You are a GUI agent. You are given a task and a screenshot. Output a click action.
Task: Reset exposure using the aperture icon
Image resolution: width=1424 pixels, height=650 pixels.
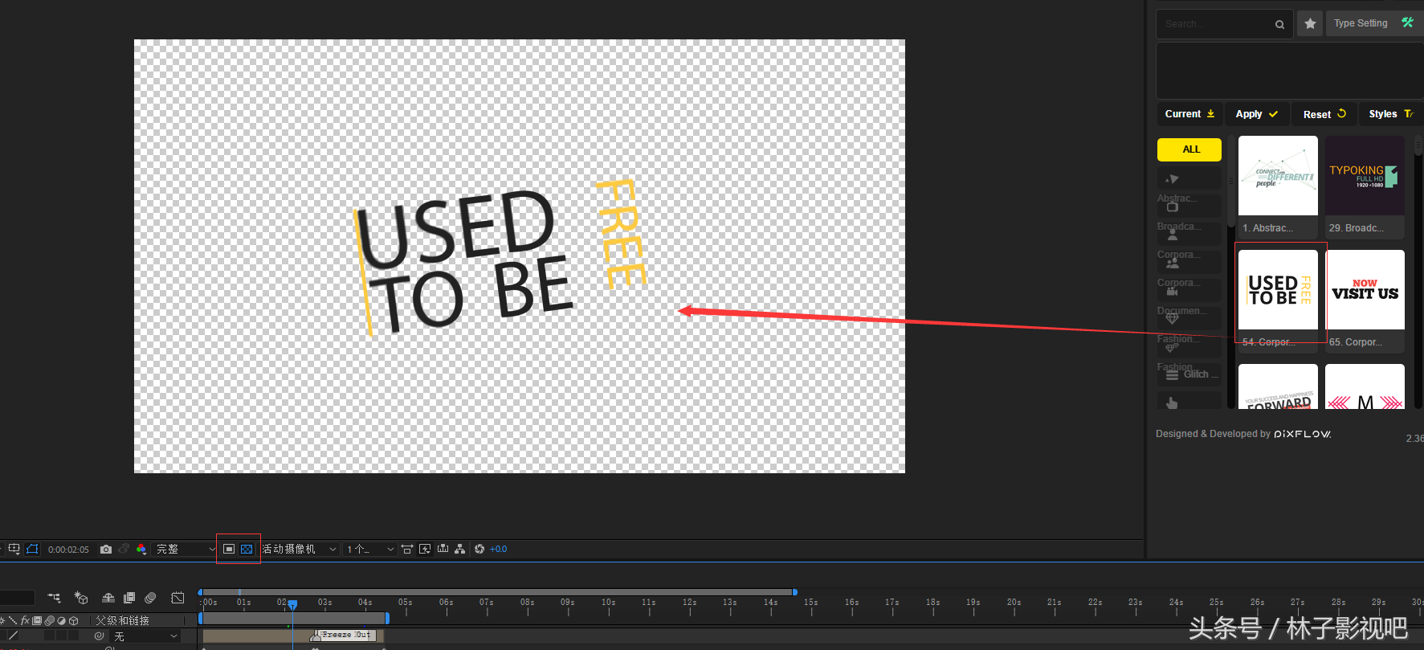tap(479, 549)
